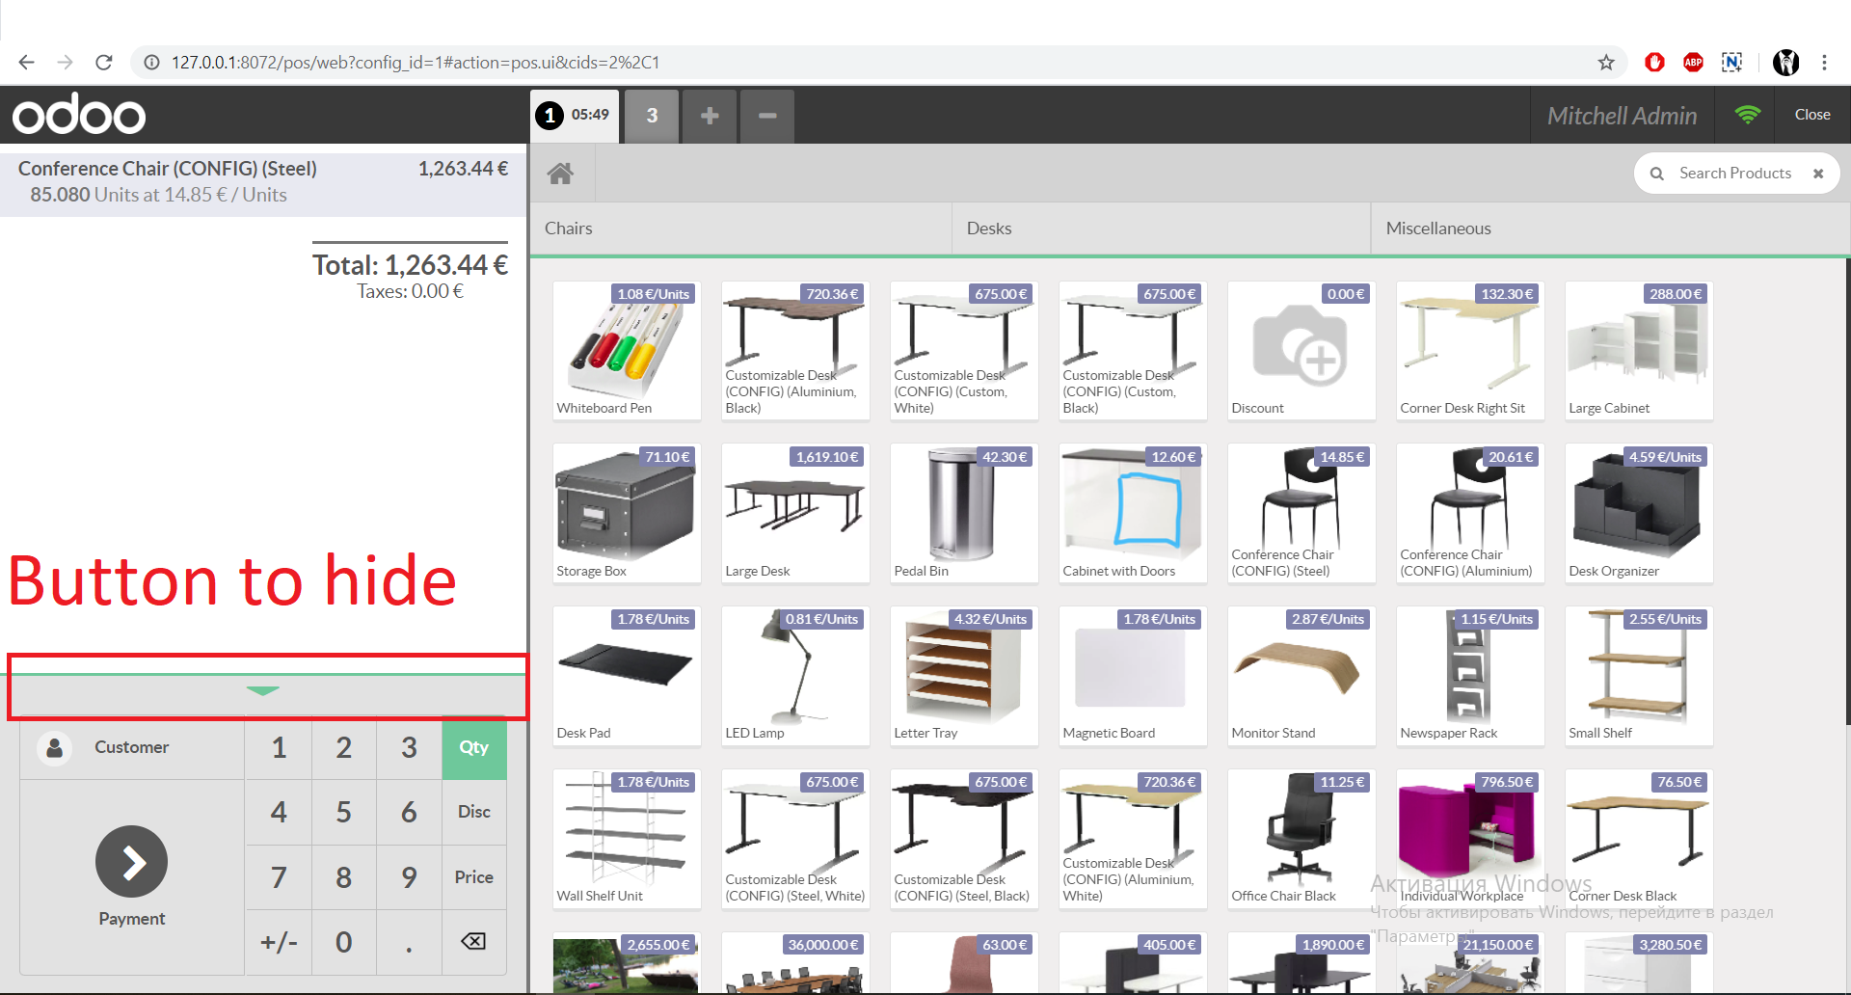Click the Odoo logo

(x=79, y=115)
